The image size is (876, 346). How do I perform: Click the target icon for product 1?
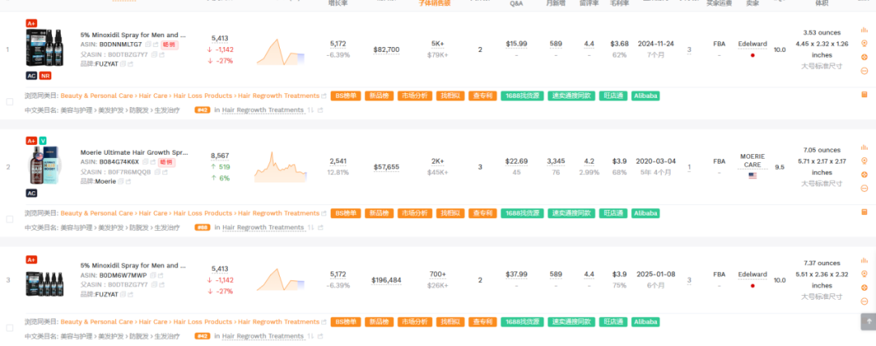pyautogui.click(x=865, y=57)
